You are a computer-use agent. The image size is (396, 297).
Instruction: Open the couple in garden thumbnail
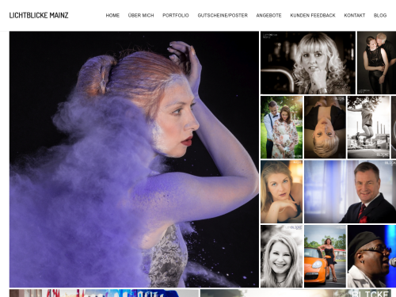pos(281,128)
